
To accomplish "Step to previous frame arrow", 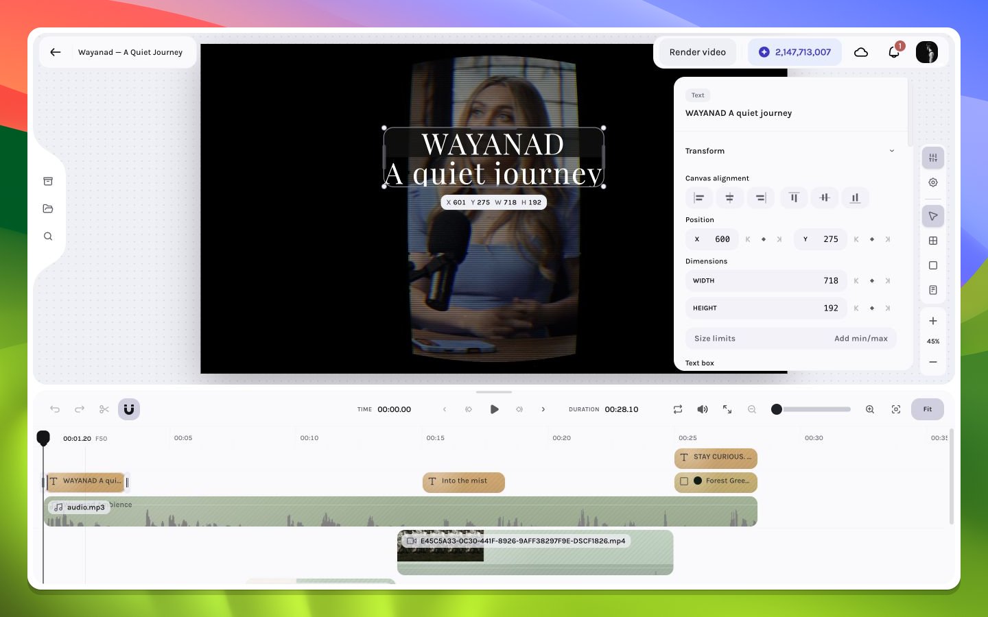I will 445,409.
